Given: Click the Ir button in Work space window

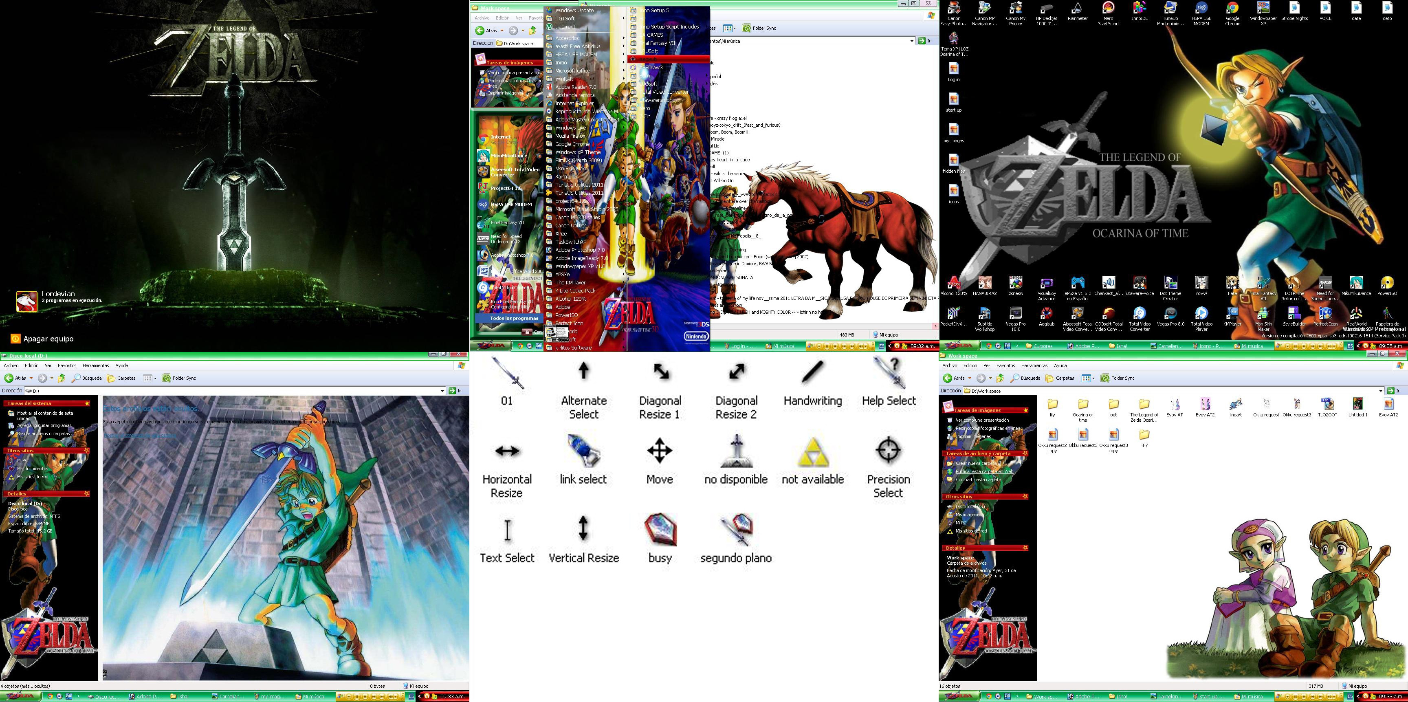Looking at the screenshot, I should pos(1394,391).
